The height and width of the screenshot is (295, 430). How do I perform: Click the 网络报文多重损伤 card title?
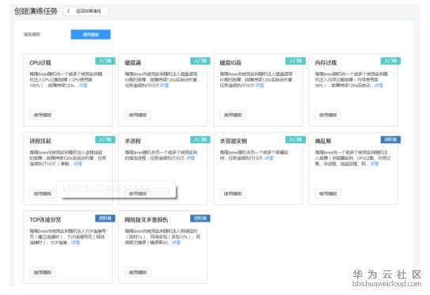point(147,220)
